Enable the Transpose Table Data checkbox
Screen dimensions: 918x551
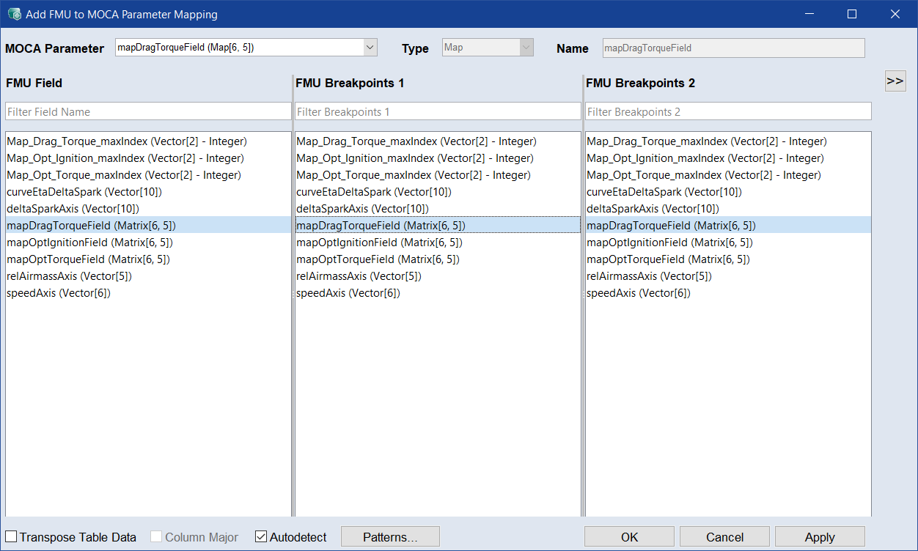pos(12,537)
